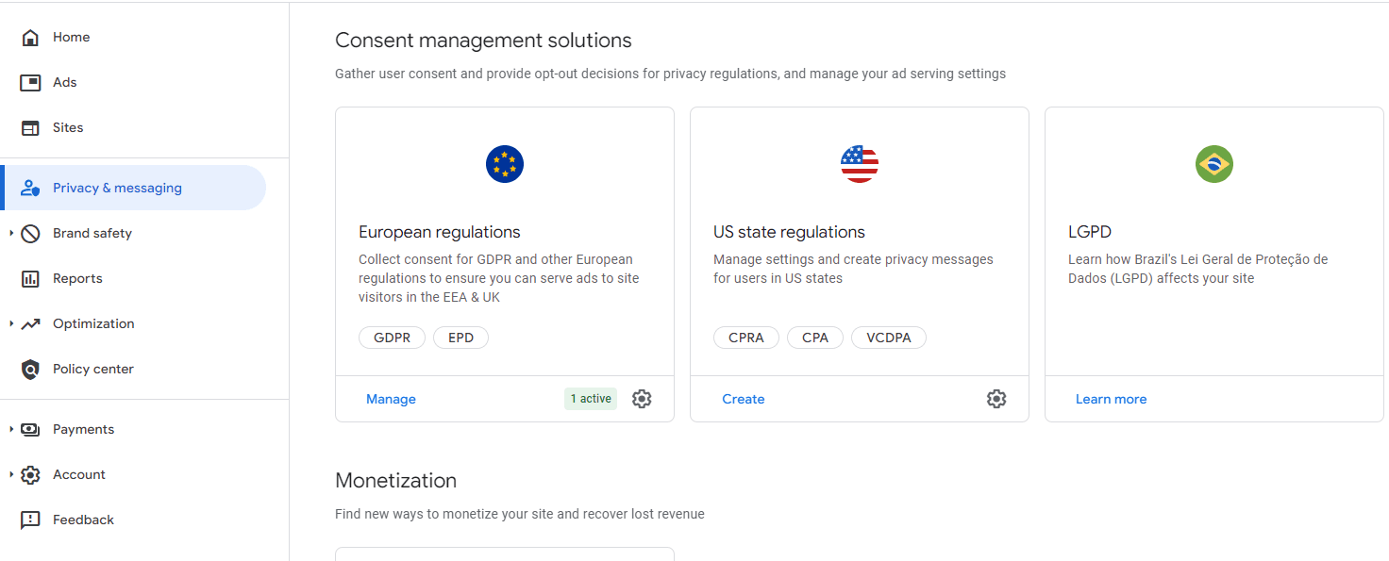Click the Brazil flag icon
This screenshot has width=1389, height=561.
point(1214,164)
